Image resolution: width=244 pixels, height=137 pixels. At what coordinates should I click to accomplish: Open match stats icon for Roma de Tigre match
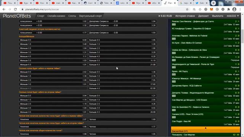pos(174,67)
